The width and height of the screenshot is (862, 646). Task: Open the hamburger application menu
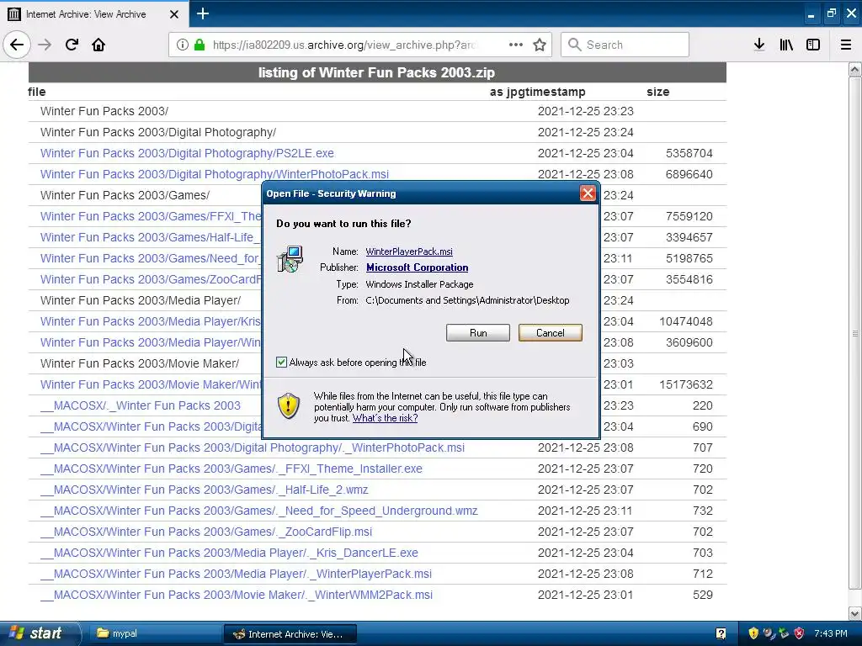(846, 45)
